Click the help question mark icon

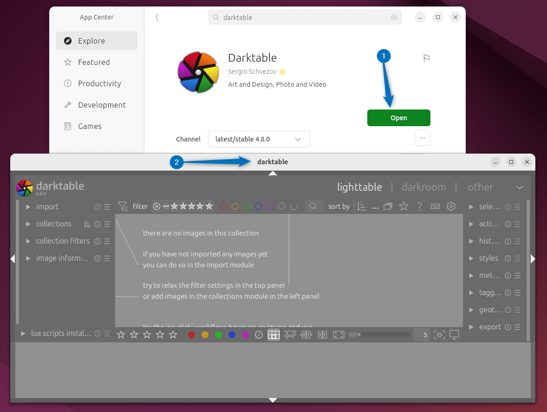click(x=419, y=206)
